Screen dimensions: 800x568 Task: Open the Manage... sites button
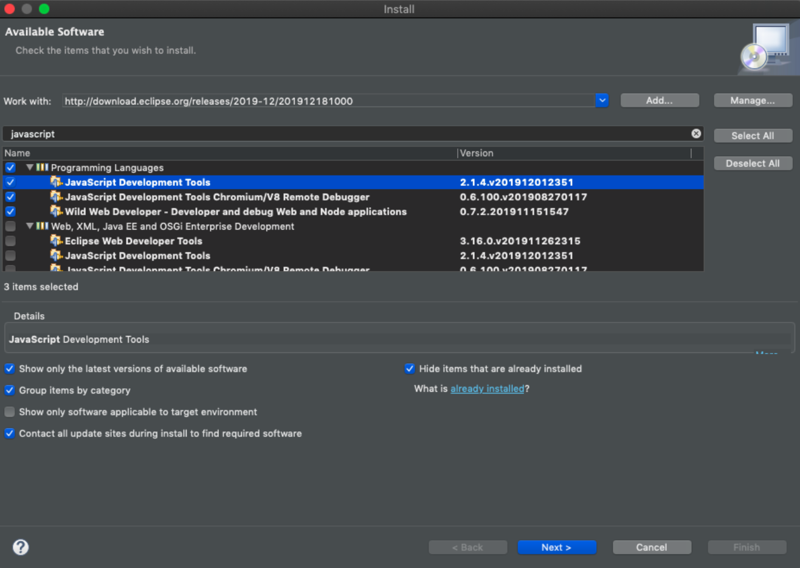tap(753, 100)
